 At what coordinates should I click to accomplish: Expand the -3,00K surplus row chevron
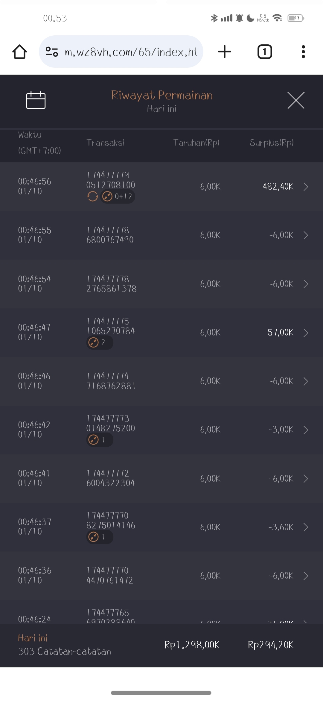(x=306, y=430)
